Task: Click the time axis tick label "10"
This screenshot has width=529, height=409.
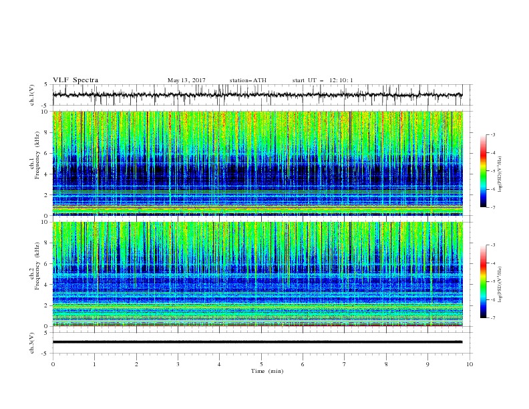Action: (x=470, y=364)
